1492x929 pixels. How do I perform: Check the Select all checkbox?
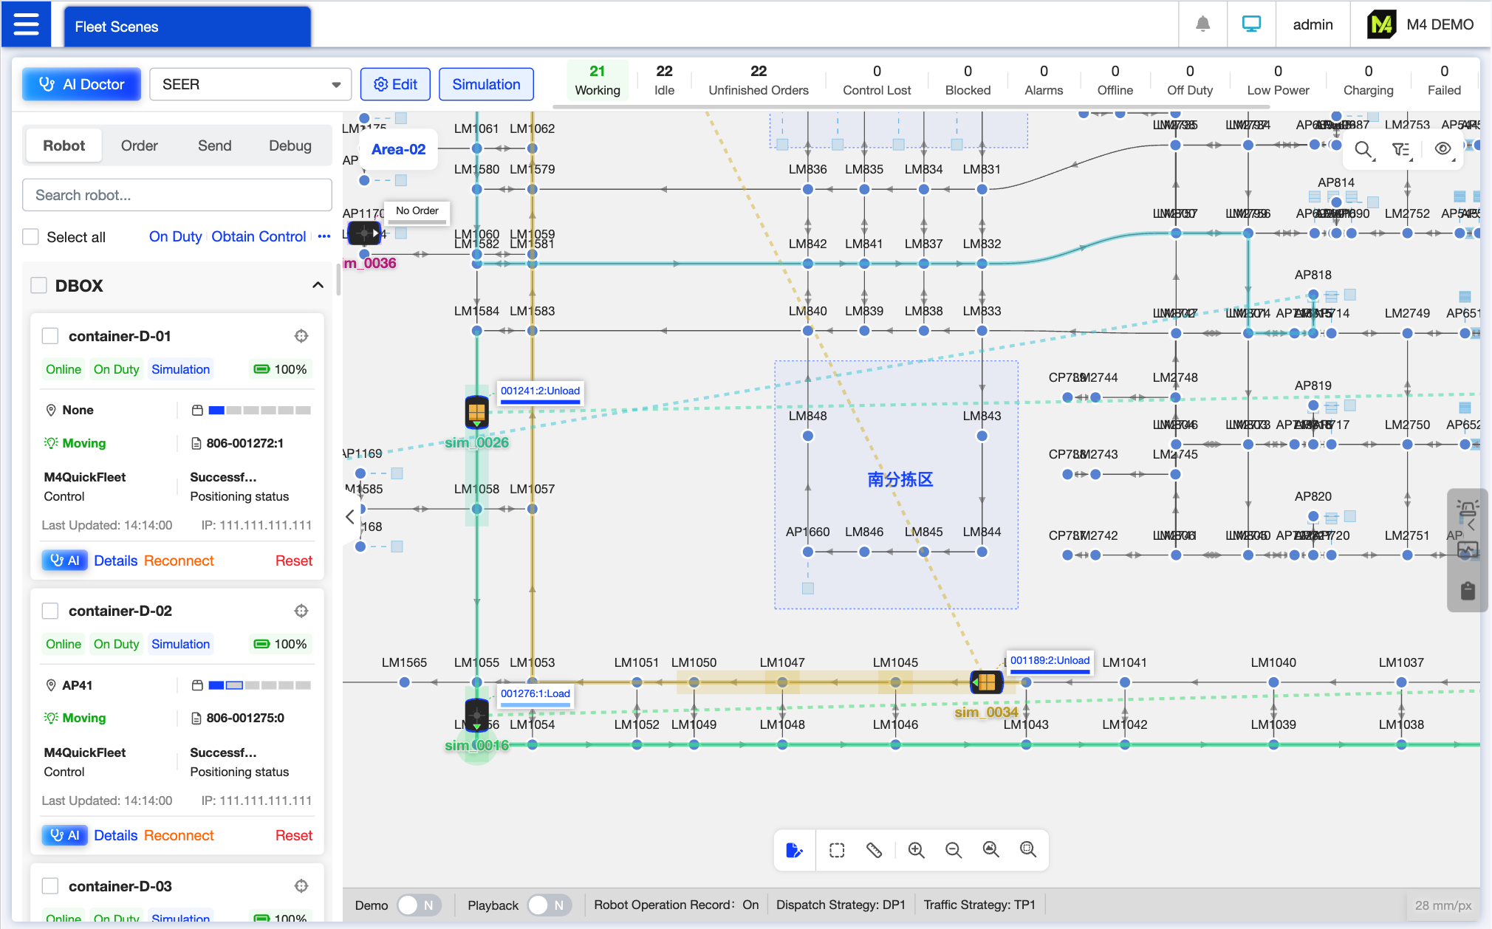coord(31,237)
